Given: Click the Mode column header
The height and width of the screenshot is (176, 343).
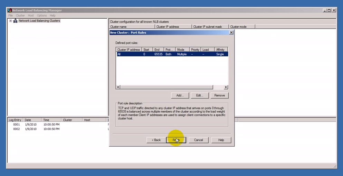Looking at the screenshot, I should click(182, 50).
